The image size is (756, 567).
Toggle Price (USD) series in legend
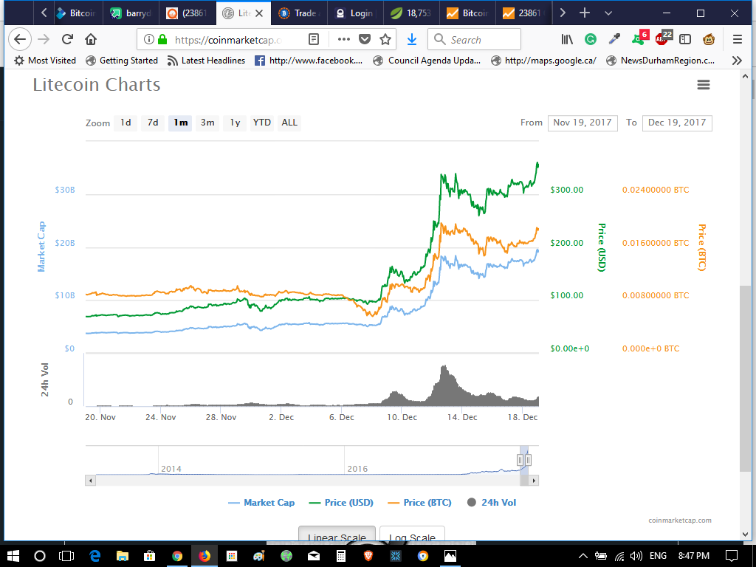click(341, 502)
